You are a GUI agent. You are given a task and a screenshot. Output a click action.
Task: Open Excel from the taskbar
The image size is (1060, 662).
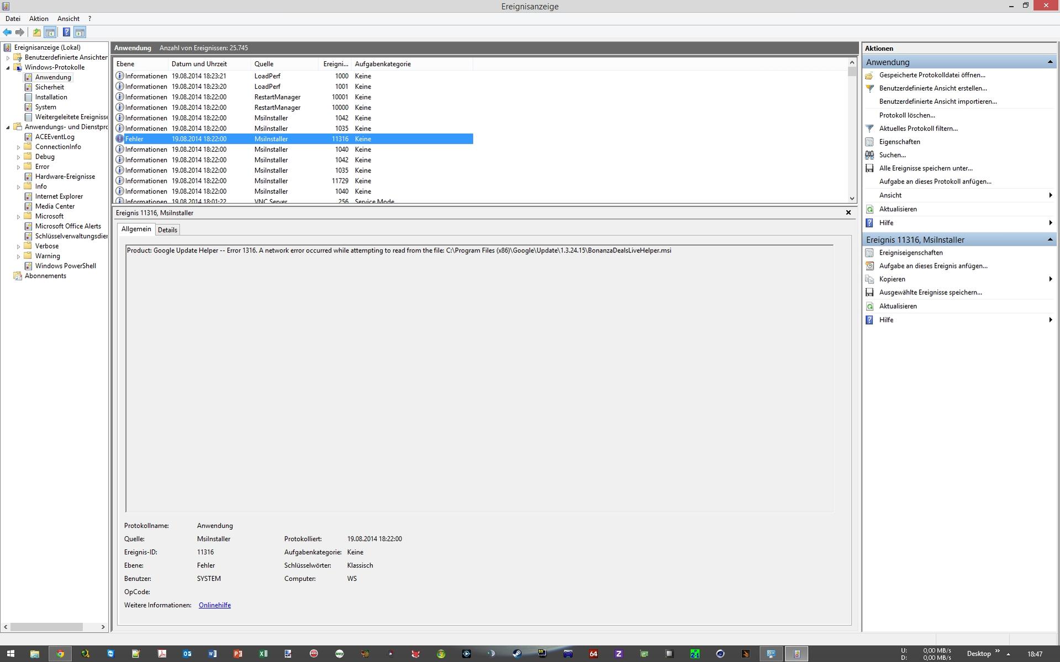tap(263, 654)
